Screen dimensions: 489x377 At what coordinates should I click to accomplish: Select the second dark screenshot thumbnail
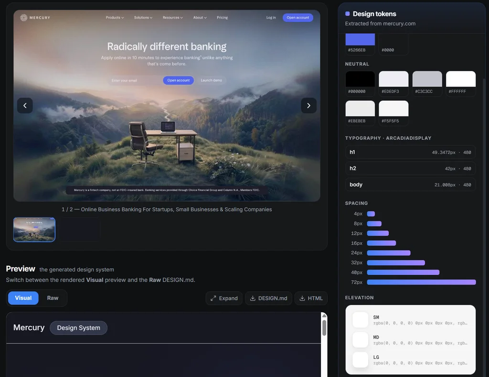coord(80,230)
